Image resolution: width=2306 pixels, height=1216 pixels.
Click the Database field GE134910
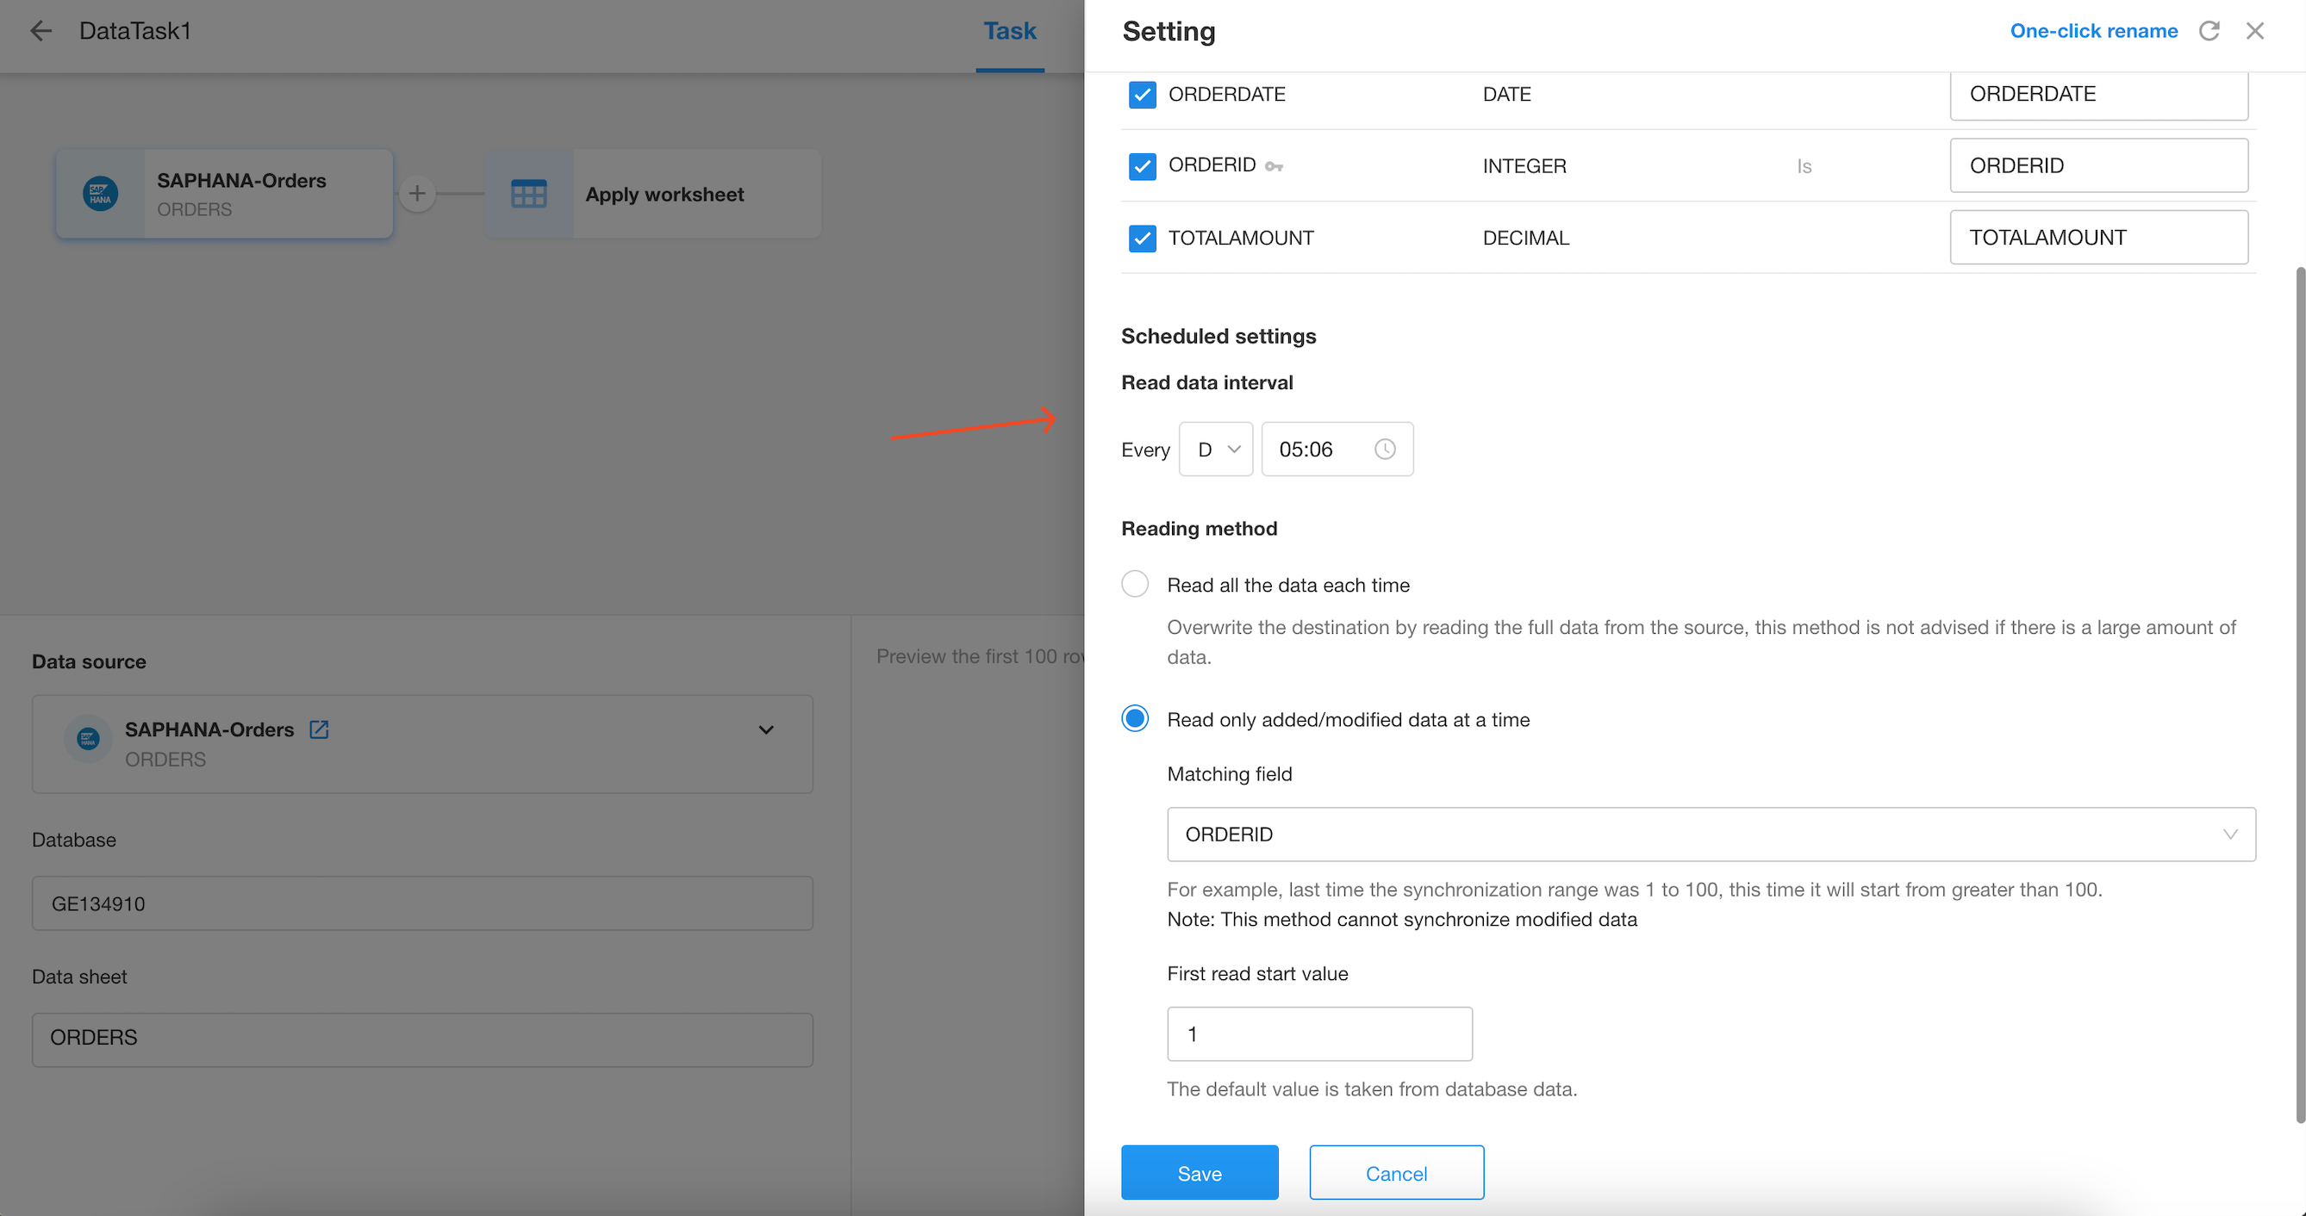coord(422,903)
